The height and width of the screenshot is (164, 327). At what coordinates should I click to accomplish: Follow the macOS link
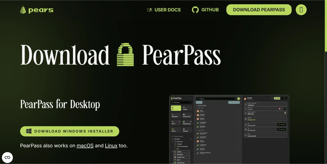[x=85, y=146]
